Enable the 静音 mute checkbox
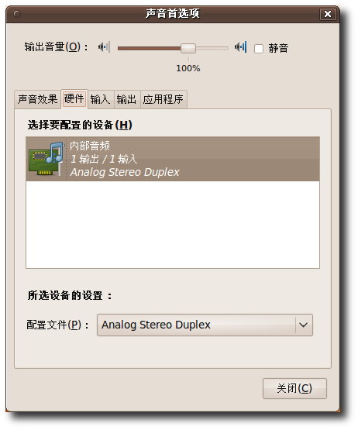 point(258,49)
